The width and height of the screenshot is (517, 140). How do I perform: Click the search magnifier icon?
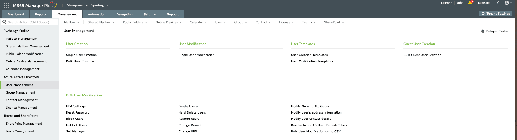4,22
